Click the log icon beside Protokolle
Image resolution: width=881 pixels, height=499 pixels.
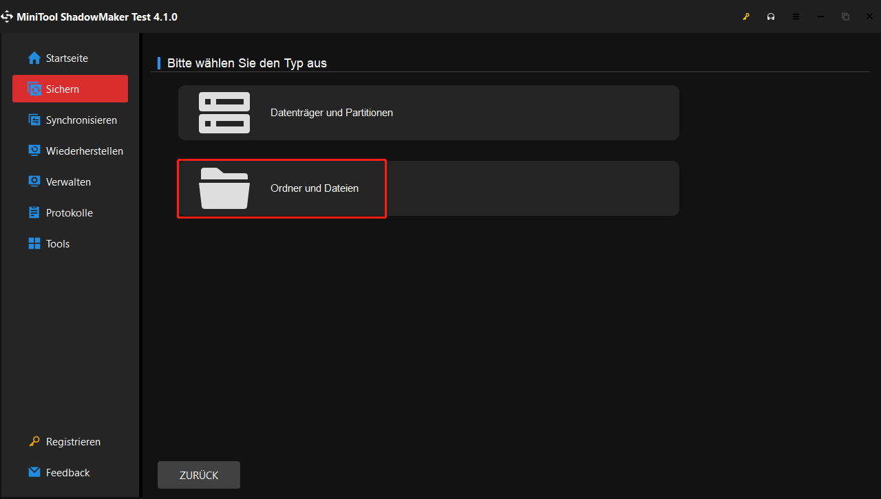(34, 212)
